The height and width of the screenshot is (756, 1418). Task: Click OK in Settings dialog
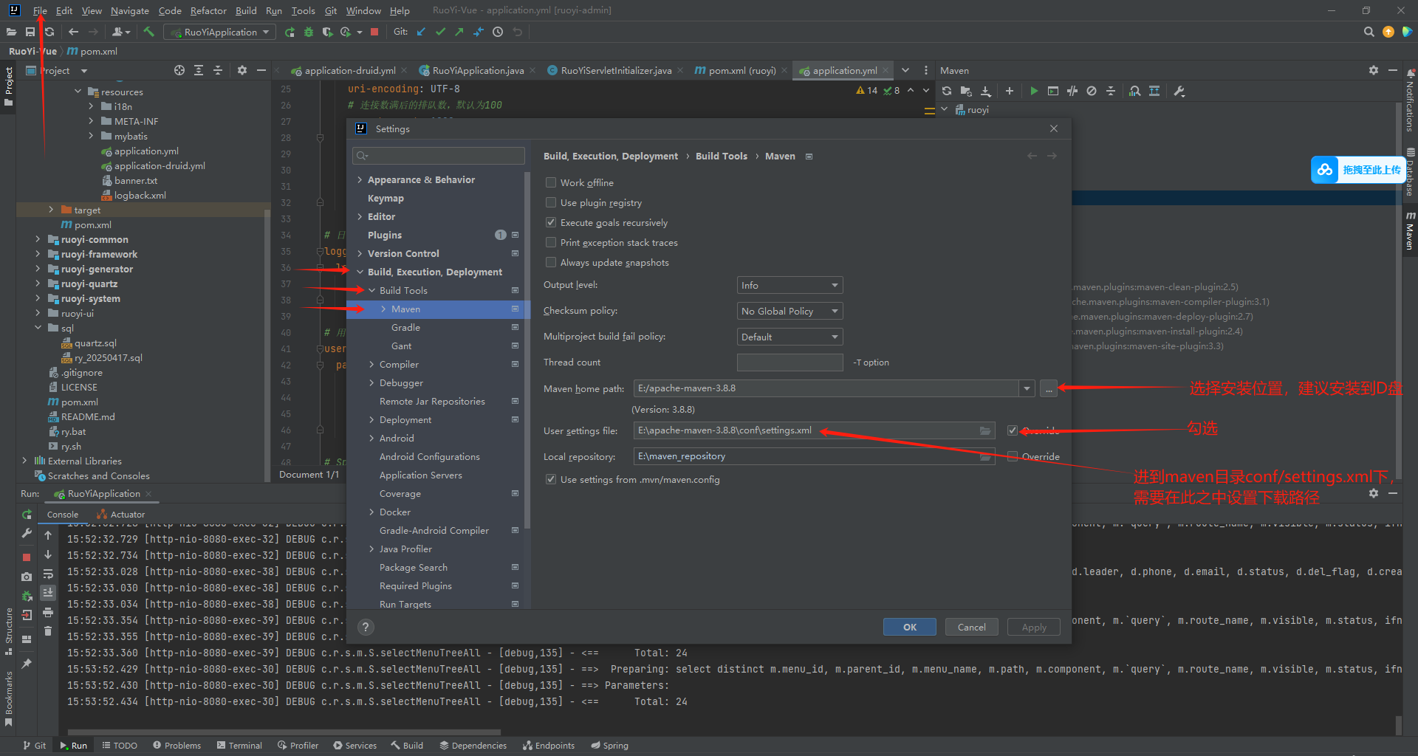[x=909, y=627]
